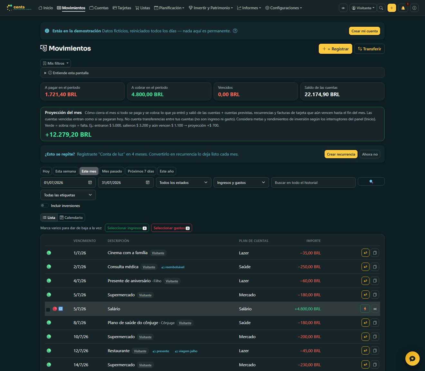Screen dimensions: 425x371
Task: Open Tarjetas in the navigation bar
Action: tap(122, 8)
